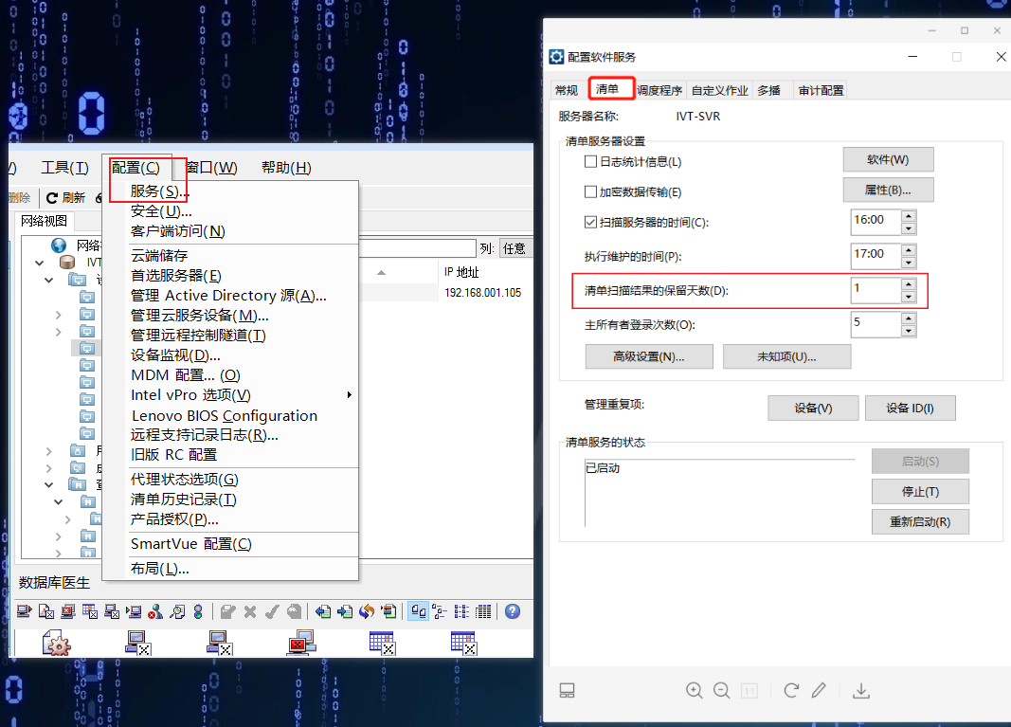The width and height of the screenshot is (1011, 727).
Task: Enable the 加密数据传输(E) checkbox
Action: pos(589,191)
